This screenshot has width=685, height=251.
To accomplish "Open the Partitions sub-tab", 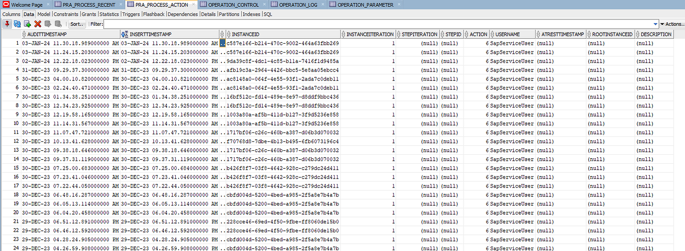I will point(229,14).
